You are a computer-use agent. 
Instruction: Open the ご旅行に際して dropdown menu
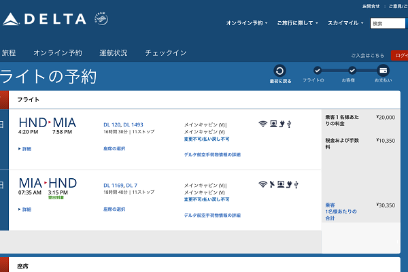point(297,23)
